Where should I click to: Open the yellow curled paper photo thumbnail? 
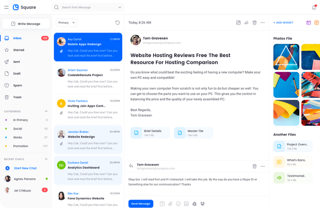286,113
